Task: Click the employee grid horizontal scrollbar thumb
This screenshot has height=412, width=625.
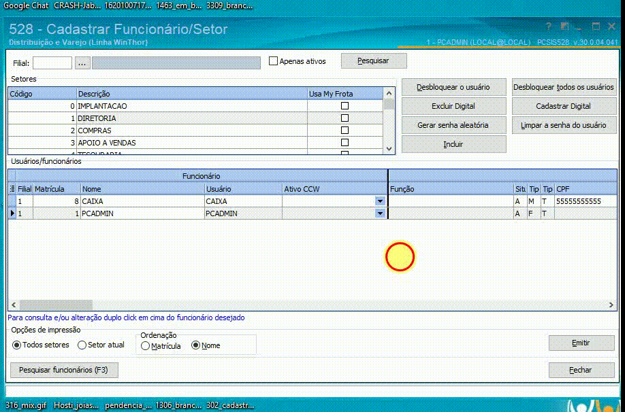Action: pyautogui.click(x=56, y=305)
